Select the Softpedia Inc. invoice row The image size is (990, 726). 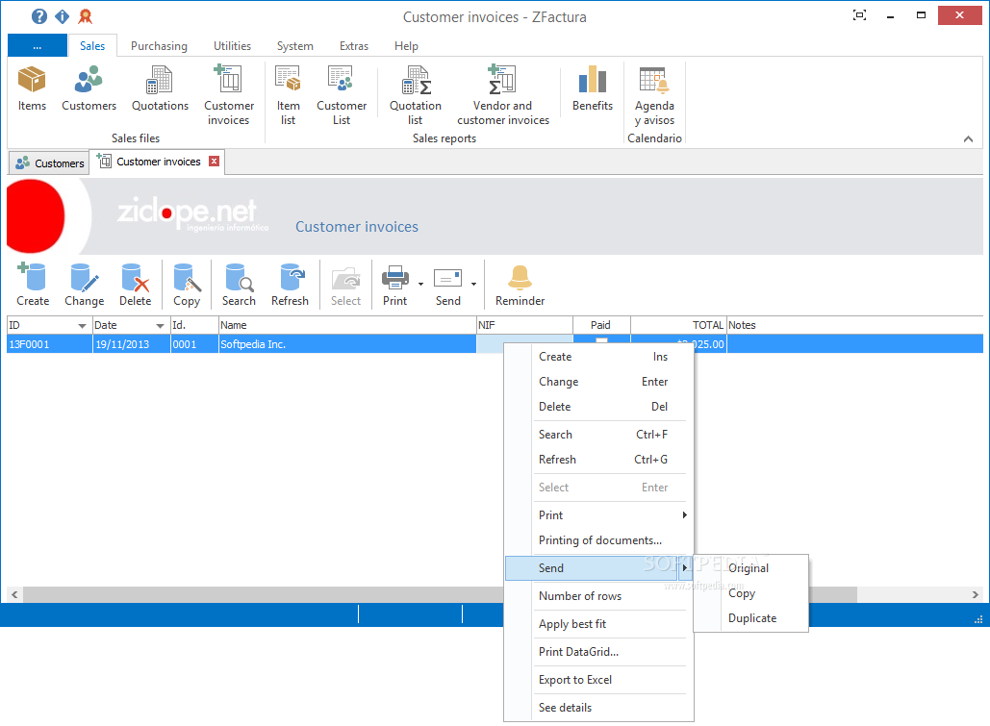pos(495,344)
